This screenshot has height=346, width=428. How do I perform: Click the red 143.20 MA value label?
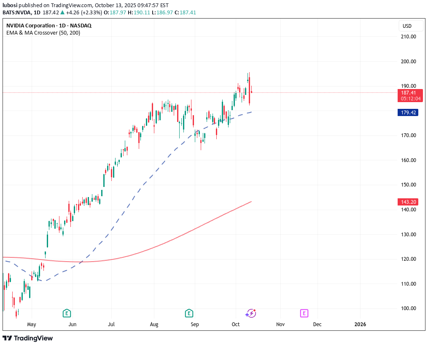[407, 202]
